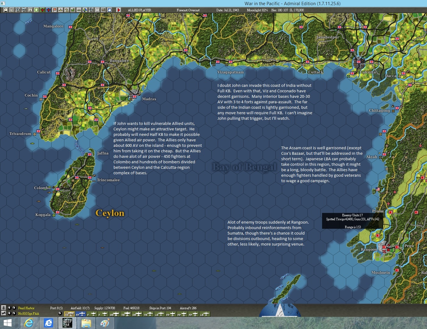Select the Jaffna base flag

(x=90, y=154)
